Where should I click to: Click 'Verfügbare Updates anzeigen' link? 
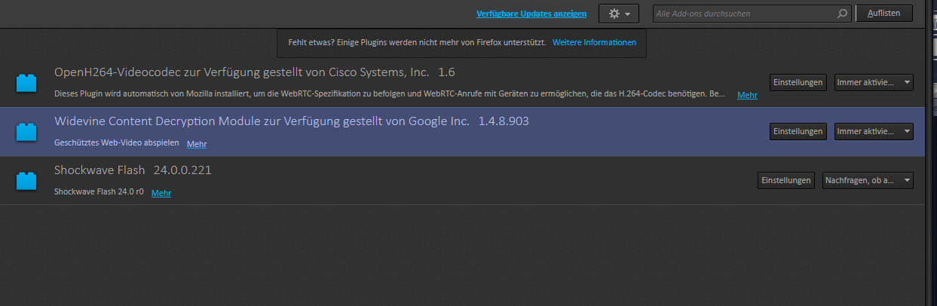531,14
